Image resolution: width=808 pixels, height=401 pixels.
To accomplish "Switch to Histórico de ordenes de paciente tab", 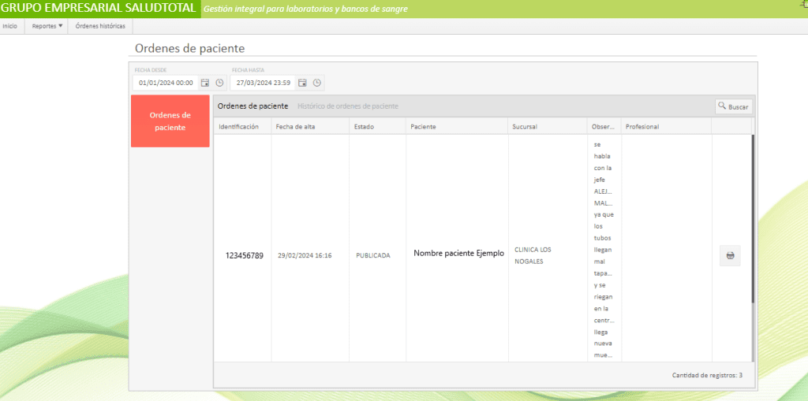I will pyautogui.click(x=347, y=106).
